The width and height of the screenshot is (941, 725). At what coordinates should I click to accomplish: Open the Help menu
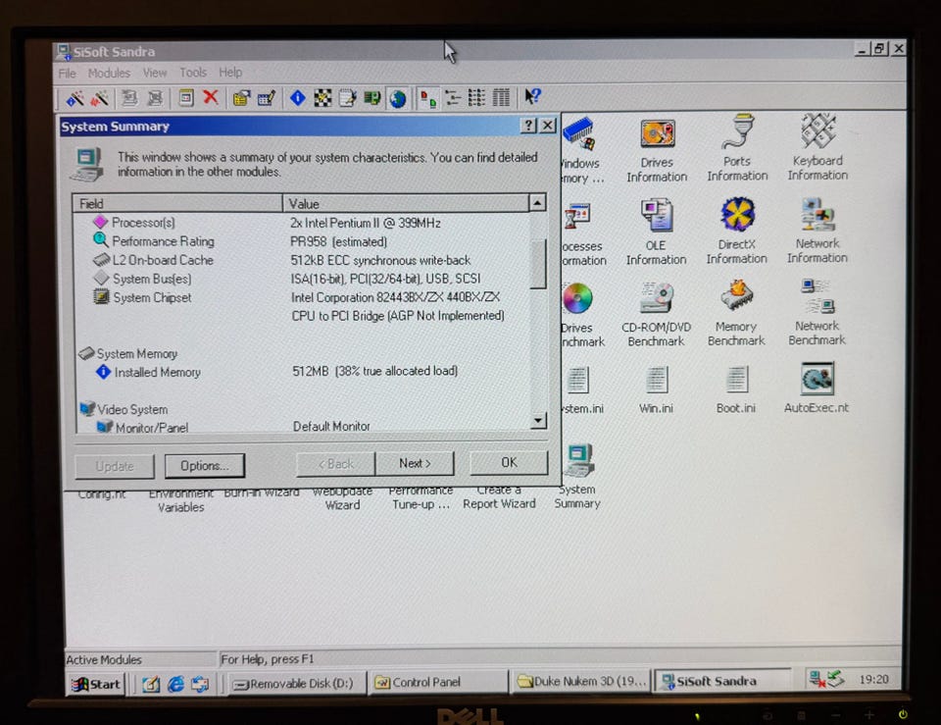[229, 72]
